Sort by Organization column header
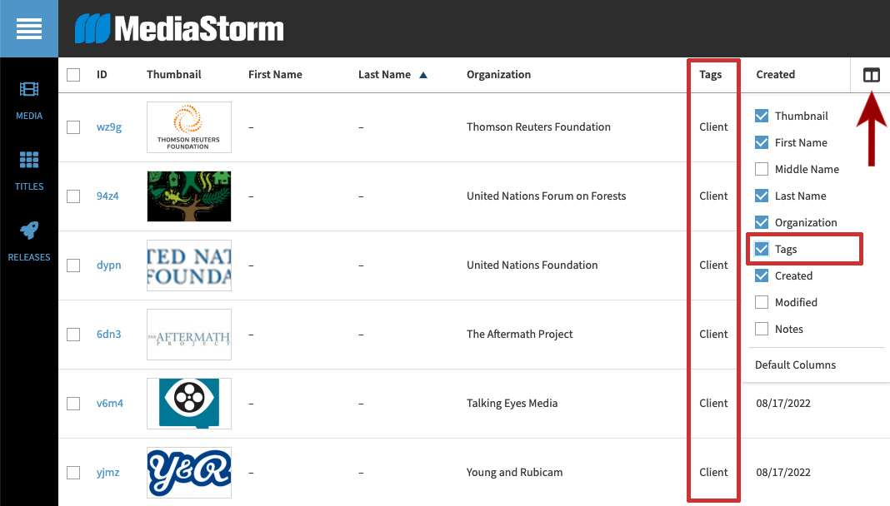Screen dimensions: 890x506 pos(498,75)
